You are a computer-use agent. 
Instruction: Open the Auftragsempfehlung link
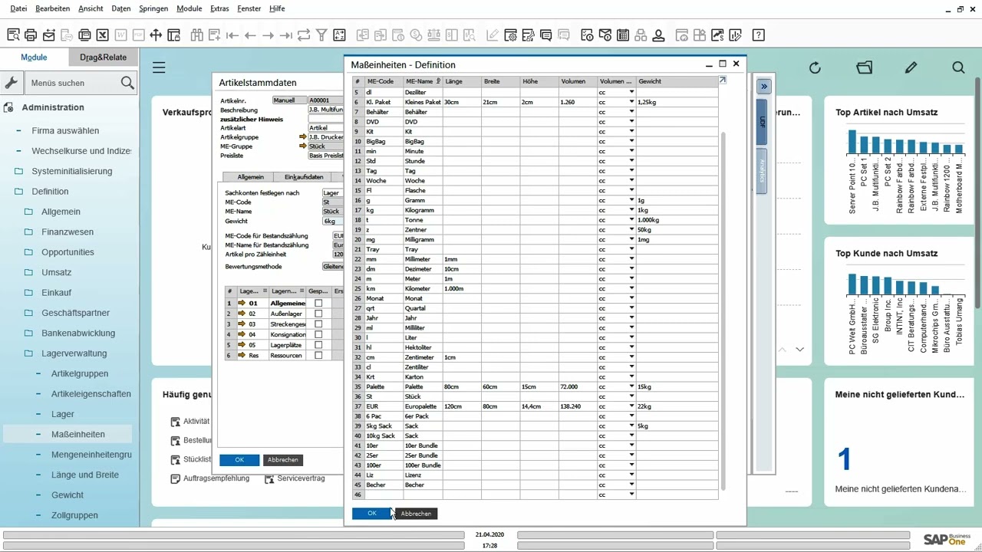(x=216, y=478)
